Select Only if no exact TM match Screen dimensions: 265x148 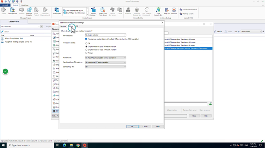[x=86, y=50]
